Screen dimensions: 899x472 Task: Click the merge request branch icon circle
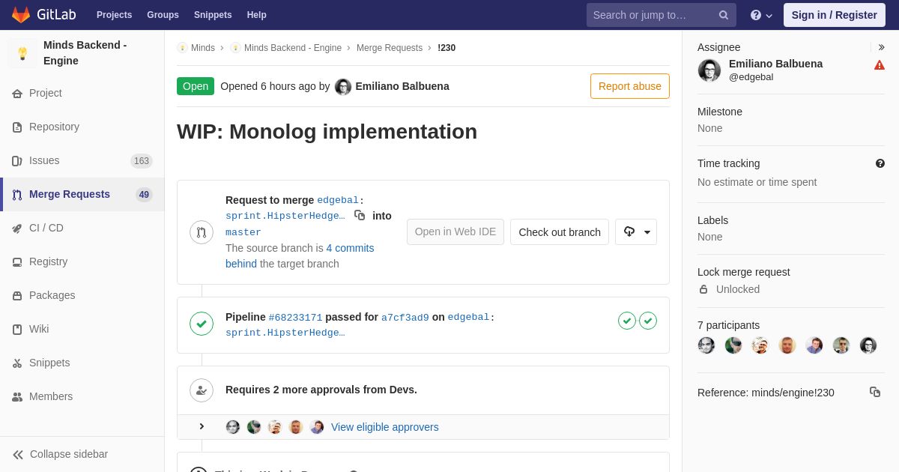[x=202, y=232]
